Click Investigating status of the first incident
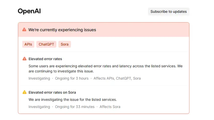Image resolution: width=214 pixels, height=120 pixels. (x=39, y=78)
